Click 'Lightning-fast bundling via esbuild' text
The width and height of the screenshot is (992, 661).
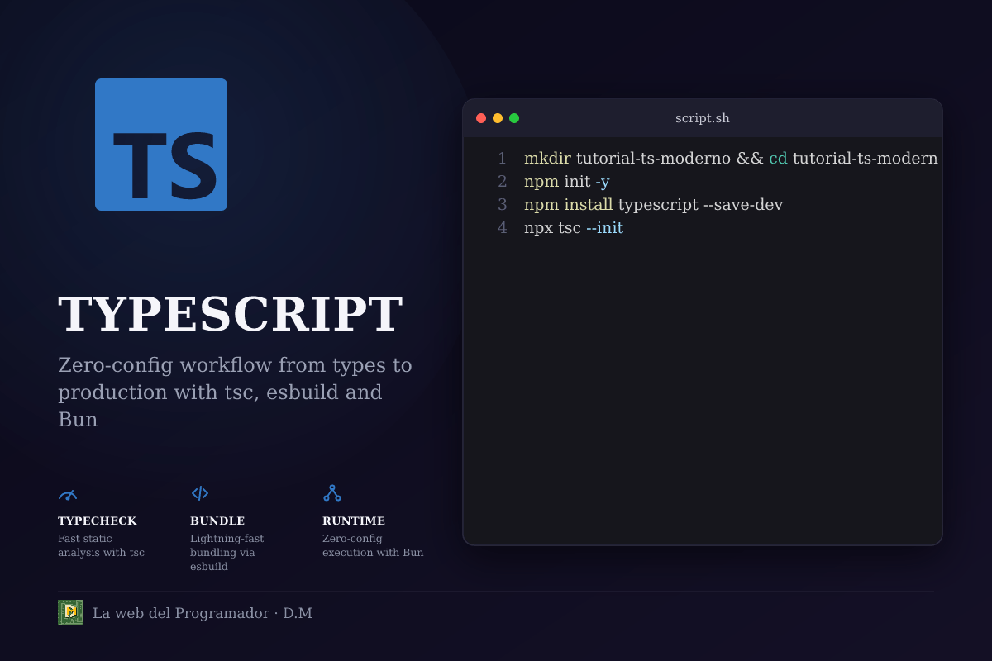227,553
